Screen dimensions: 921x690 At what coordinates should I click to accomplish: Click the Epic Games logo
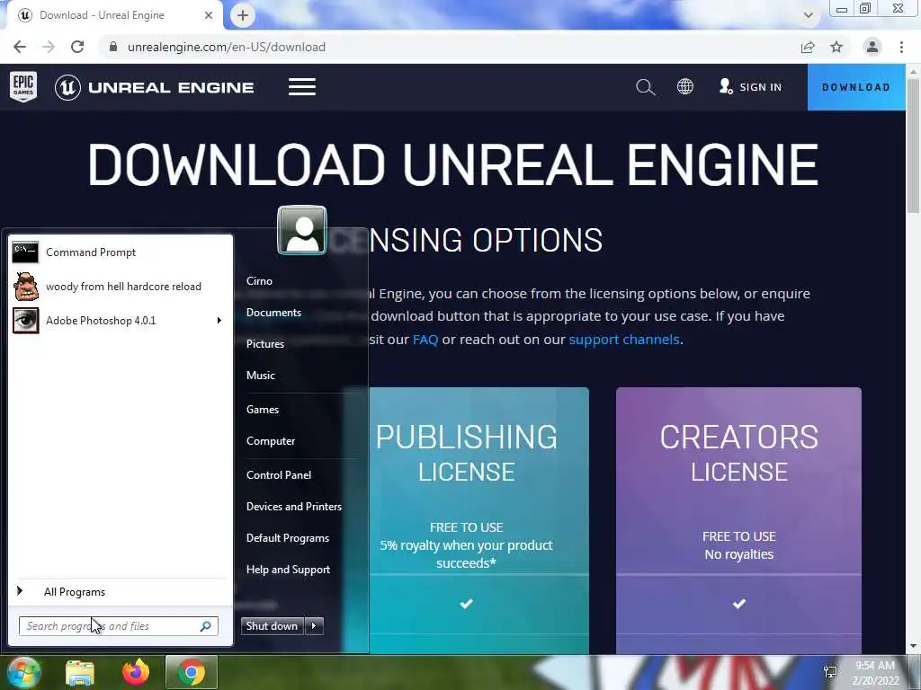[23, 87]
